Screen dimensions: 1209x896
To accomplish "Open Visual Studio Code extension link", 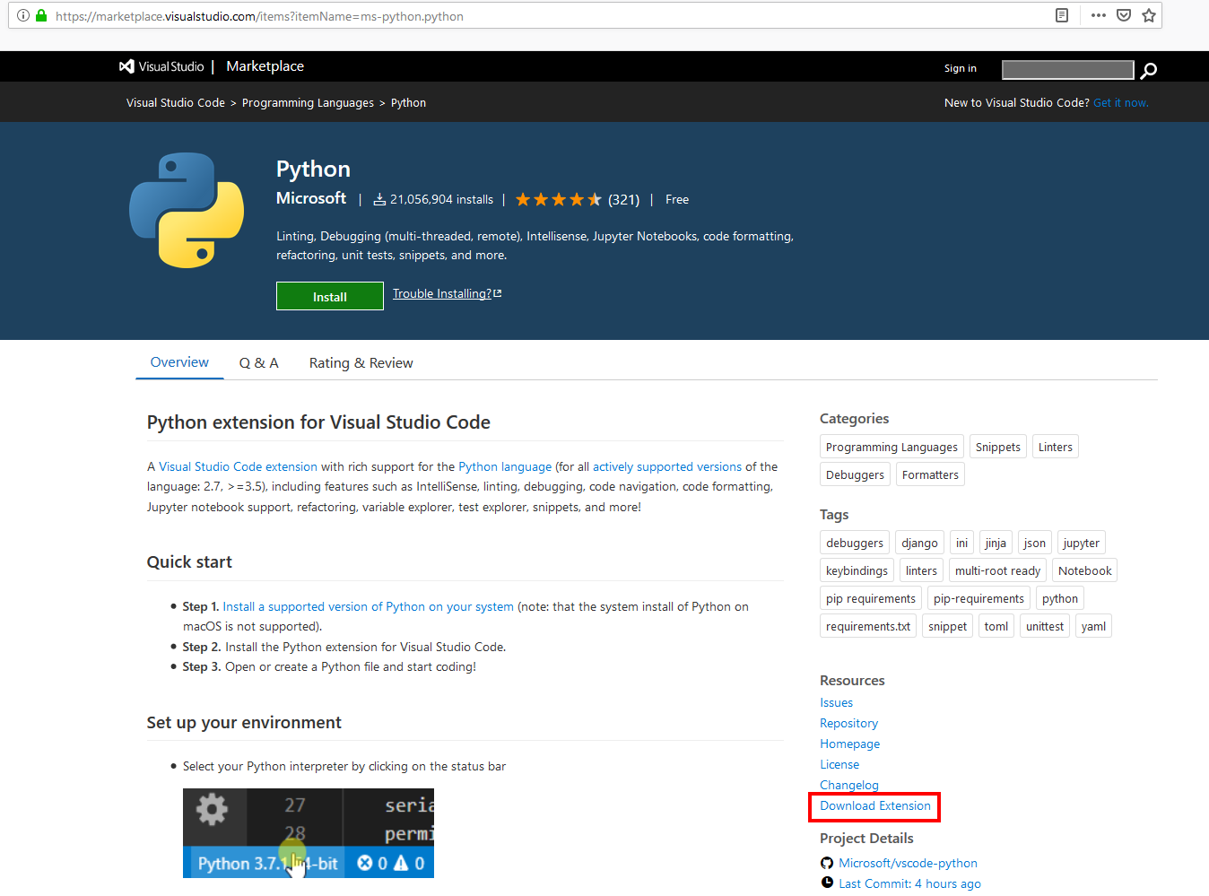I will tap(238, 466).
